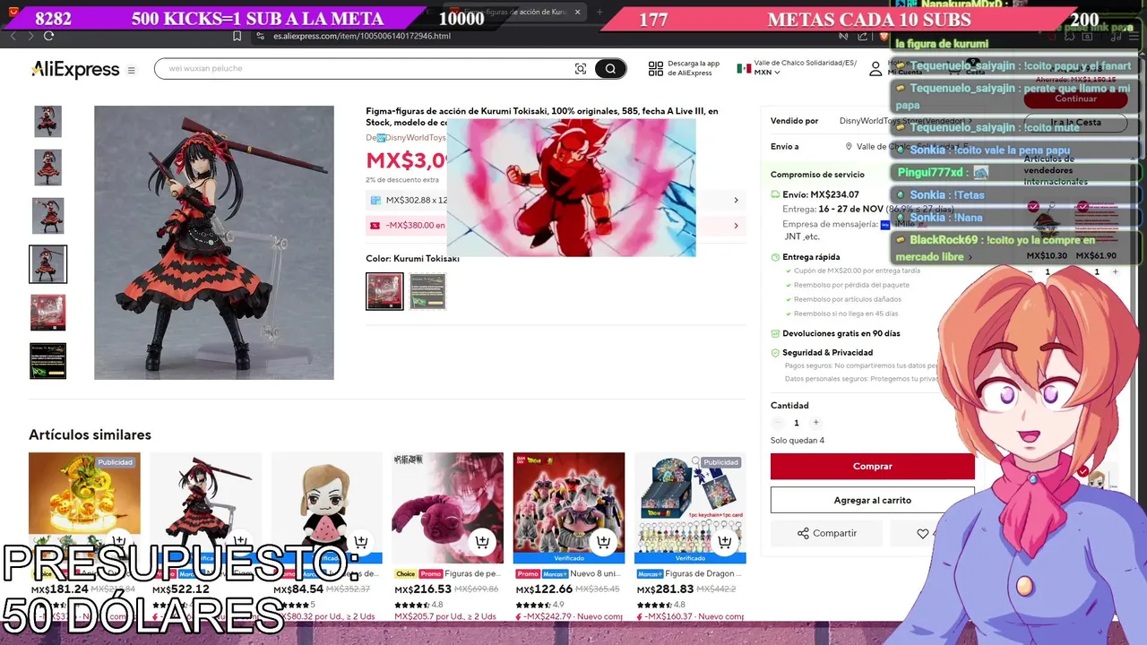
Task: Open the 'Figuras de Dragon' title
Action: pyautogui.click(x=703, y=573)
